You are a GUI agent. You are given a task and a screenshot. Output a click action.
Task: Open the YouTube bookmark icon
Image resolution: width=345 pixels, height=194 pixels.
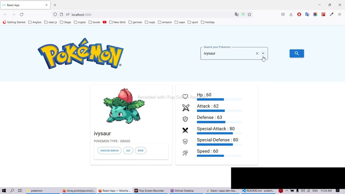[x=105, y=22]
